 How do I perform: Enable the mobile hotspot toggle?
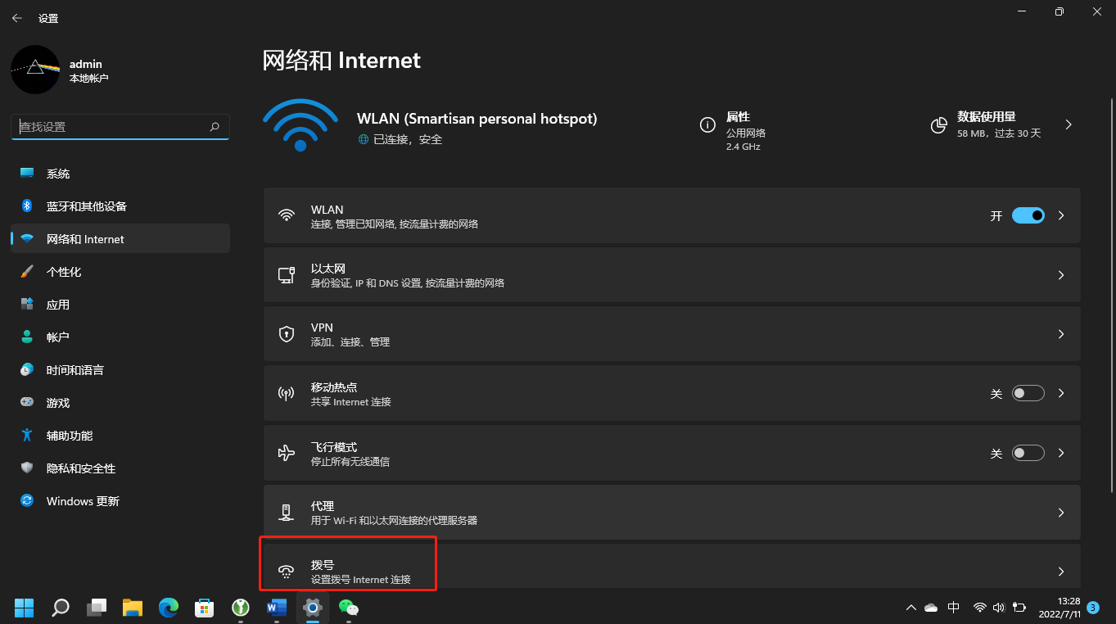[x=1028, y=393]
